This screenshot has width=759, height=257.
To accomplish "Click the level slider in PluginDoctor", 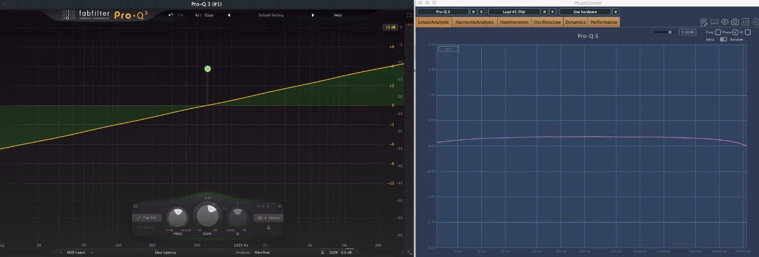I will pyautogui.click(x=664, y=32).
